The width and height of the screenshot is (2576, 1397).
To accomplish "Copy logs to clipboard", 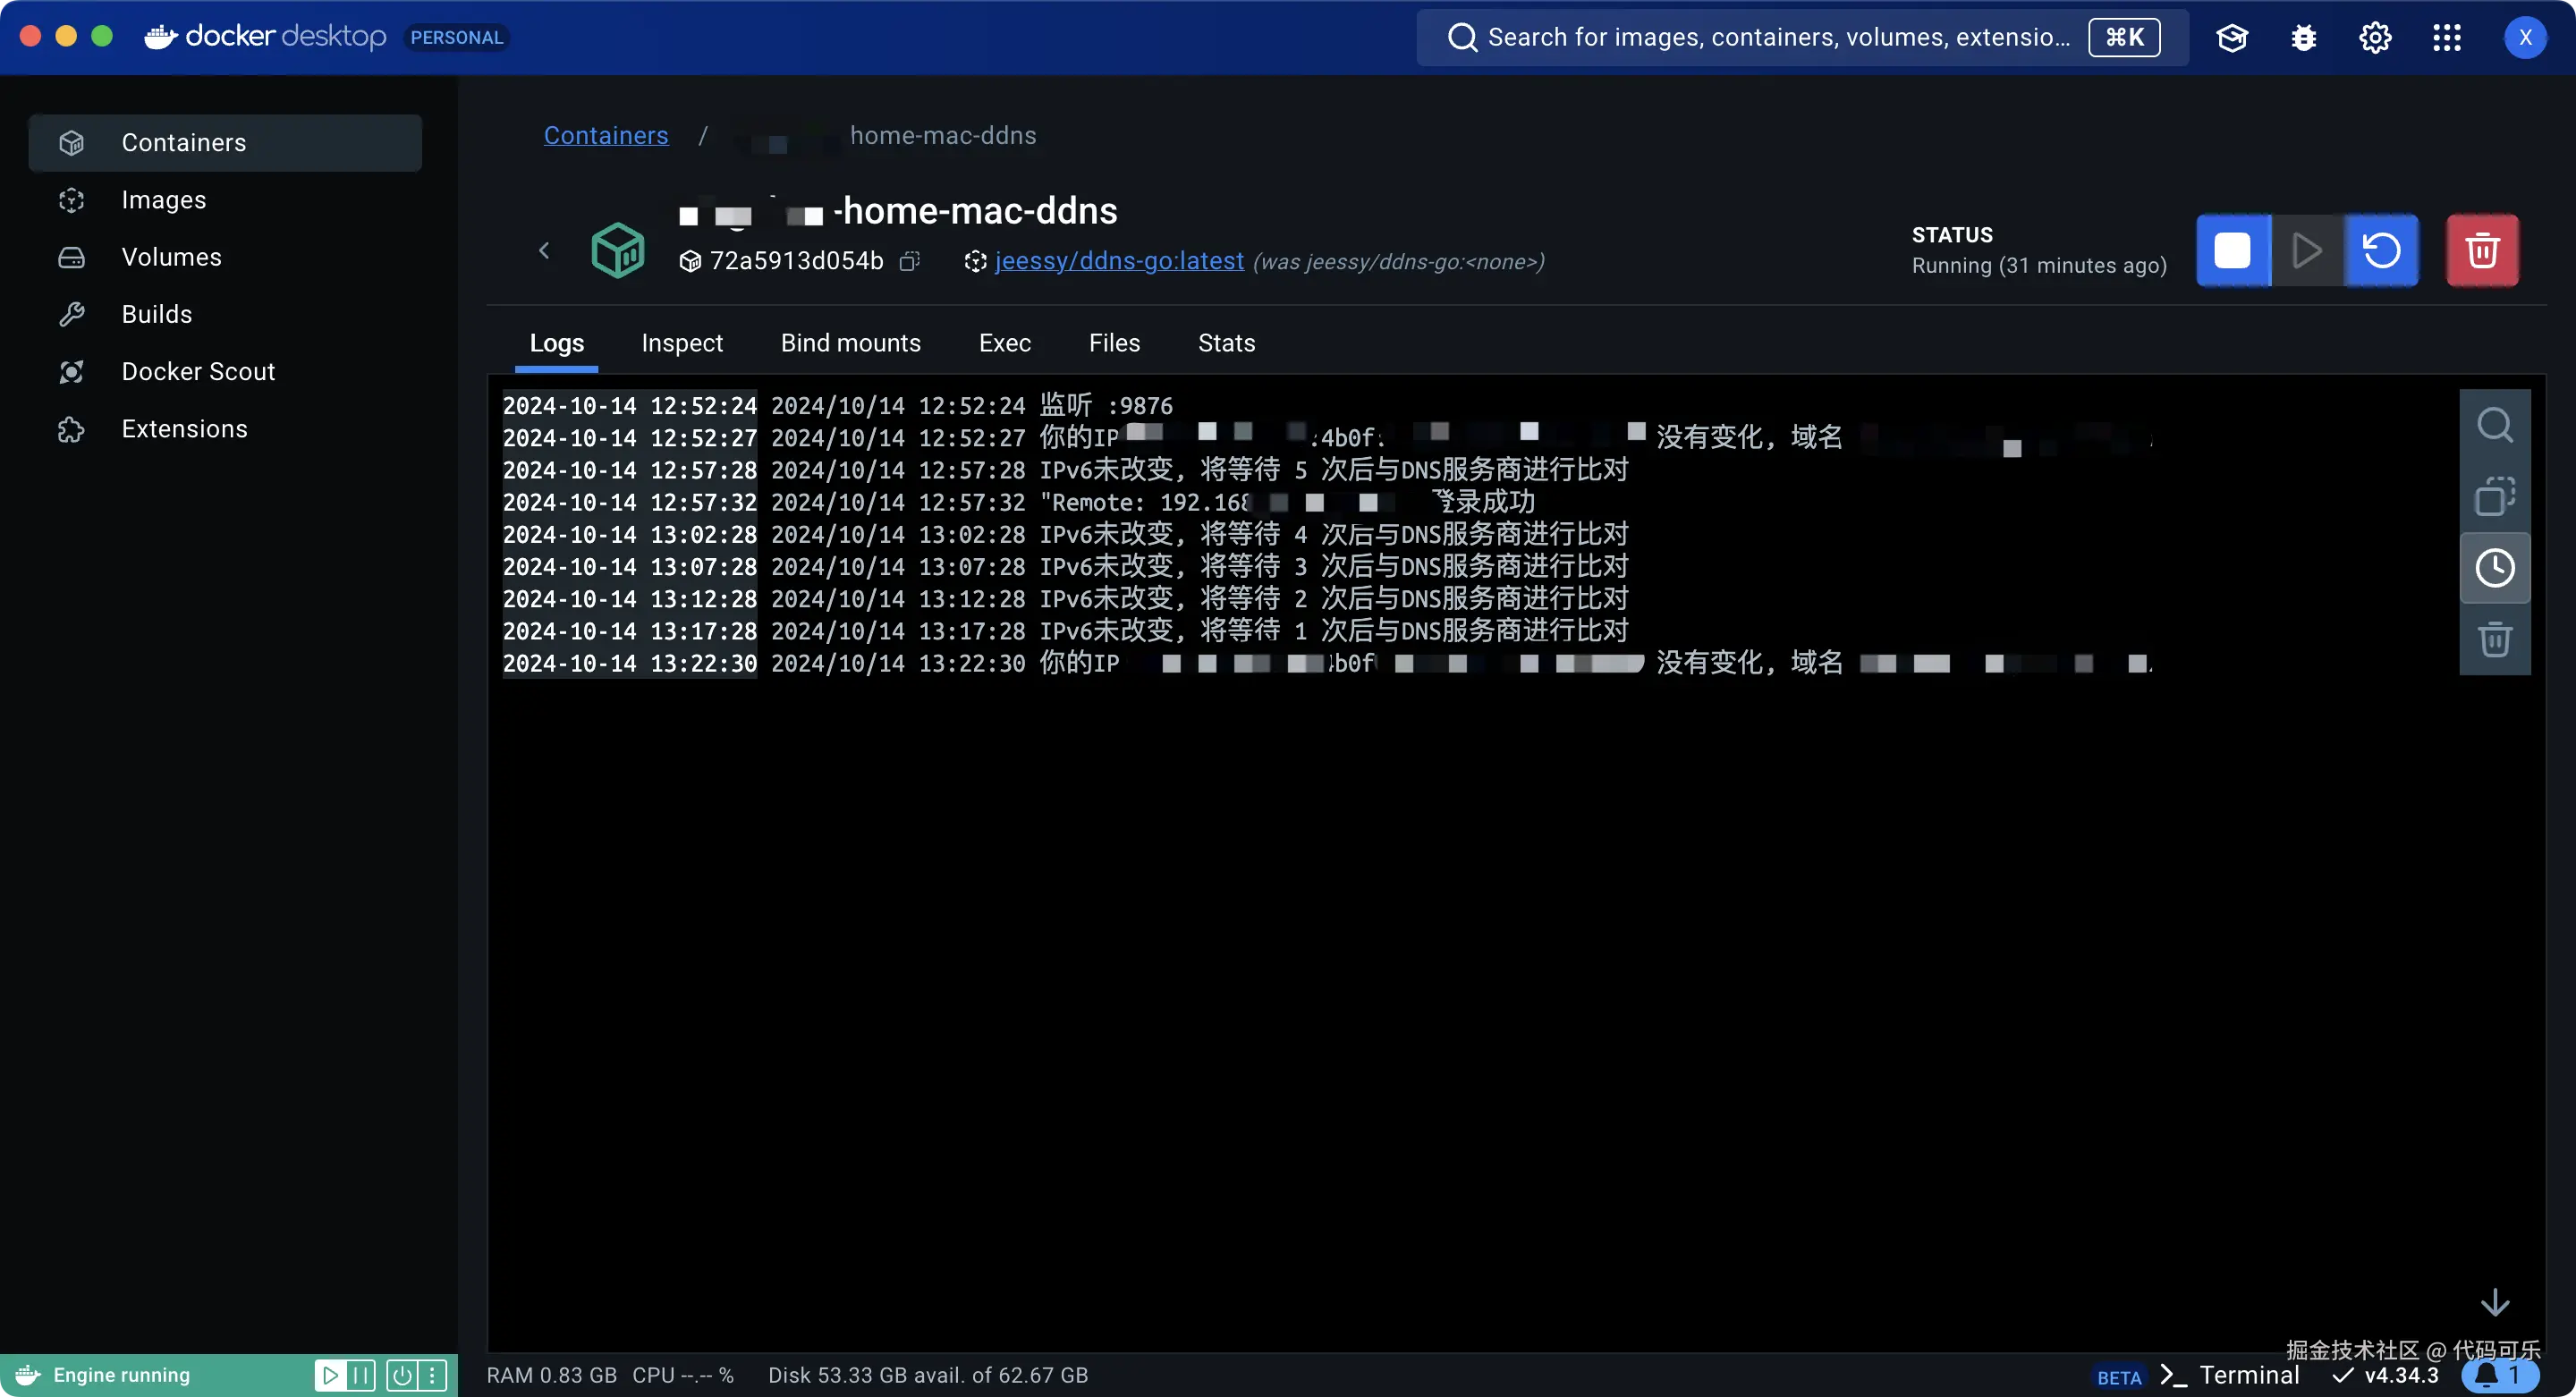I will tap(2494, 496).
